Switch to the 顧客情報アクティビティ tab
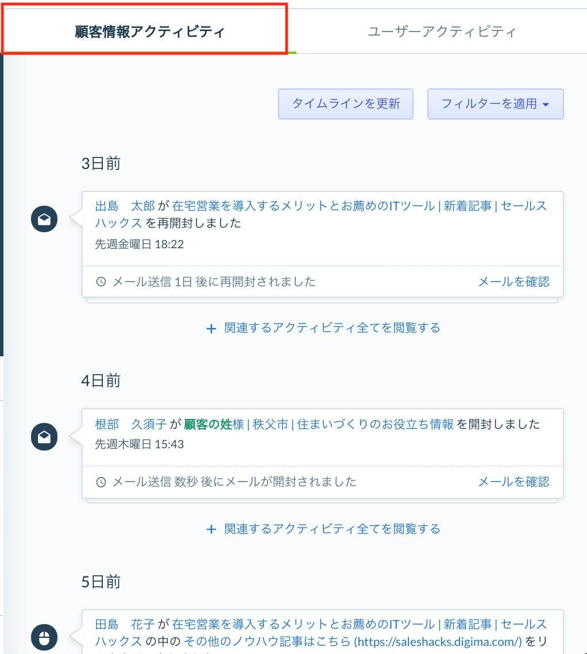This screenshot has height=654, width=587. click(149, 31)
